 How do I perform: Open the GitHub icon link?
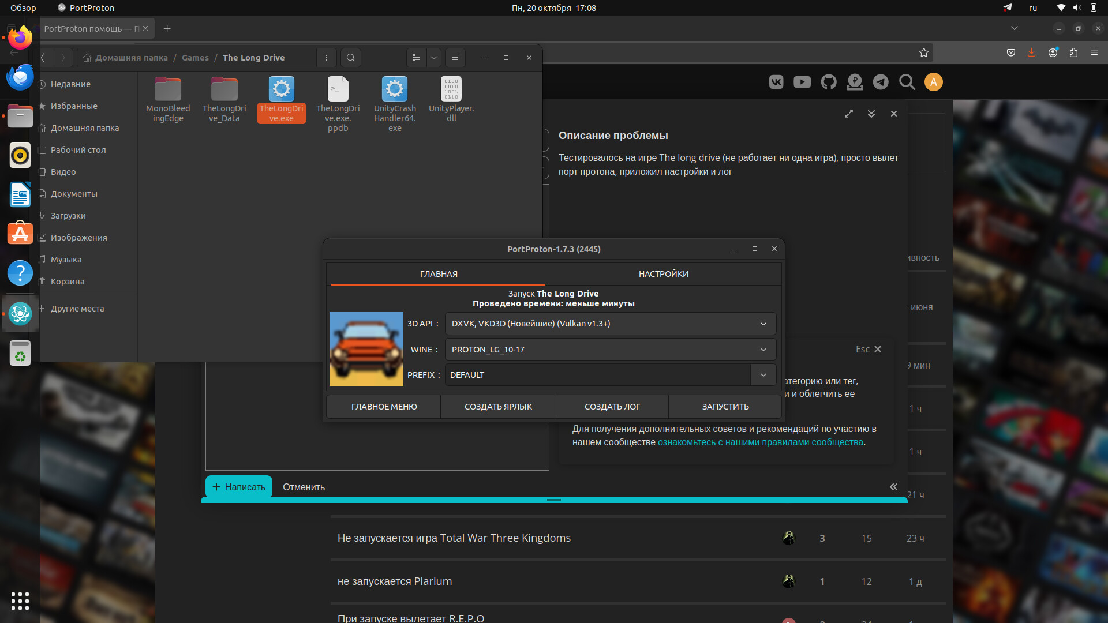pos(829,82)
